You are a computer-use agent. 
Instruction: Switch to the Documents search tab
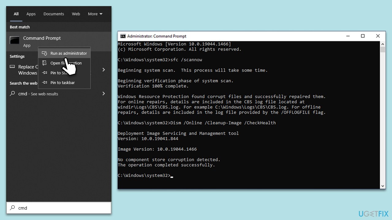point(54,14)
